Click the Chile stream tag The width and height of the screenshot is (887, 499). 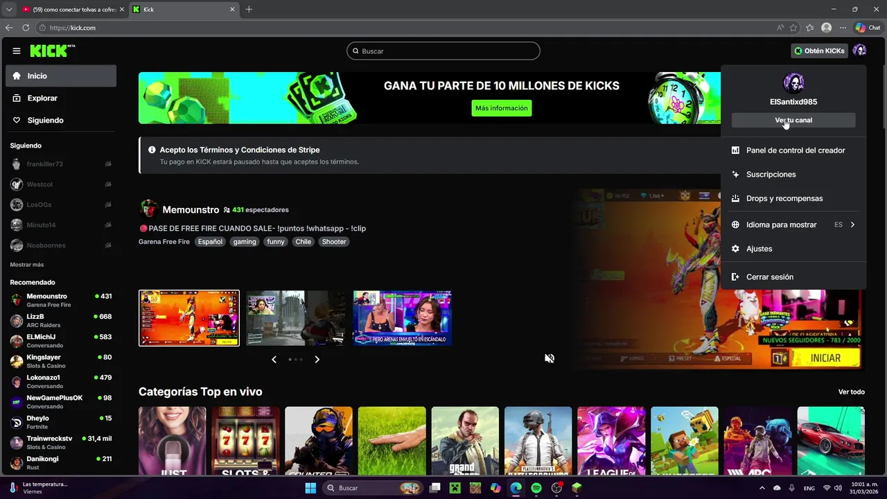tap(304, 242)
